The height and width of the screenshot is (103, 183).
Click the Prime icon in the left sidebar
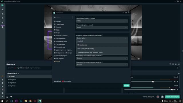(x=3, y=76)
